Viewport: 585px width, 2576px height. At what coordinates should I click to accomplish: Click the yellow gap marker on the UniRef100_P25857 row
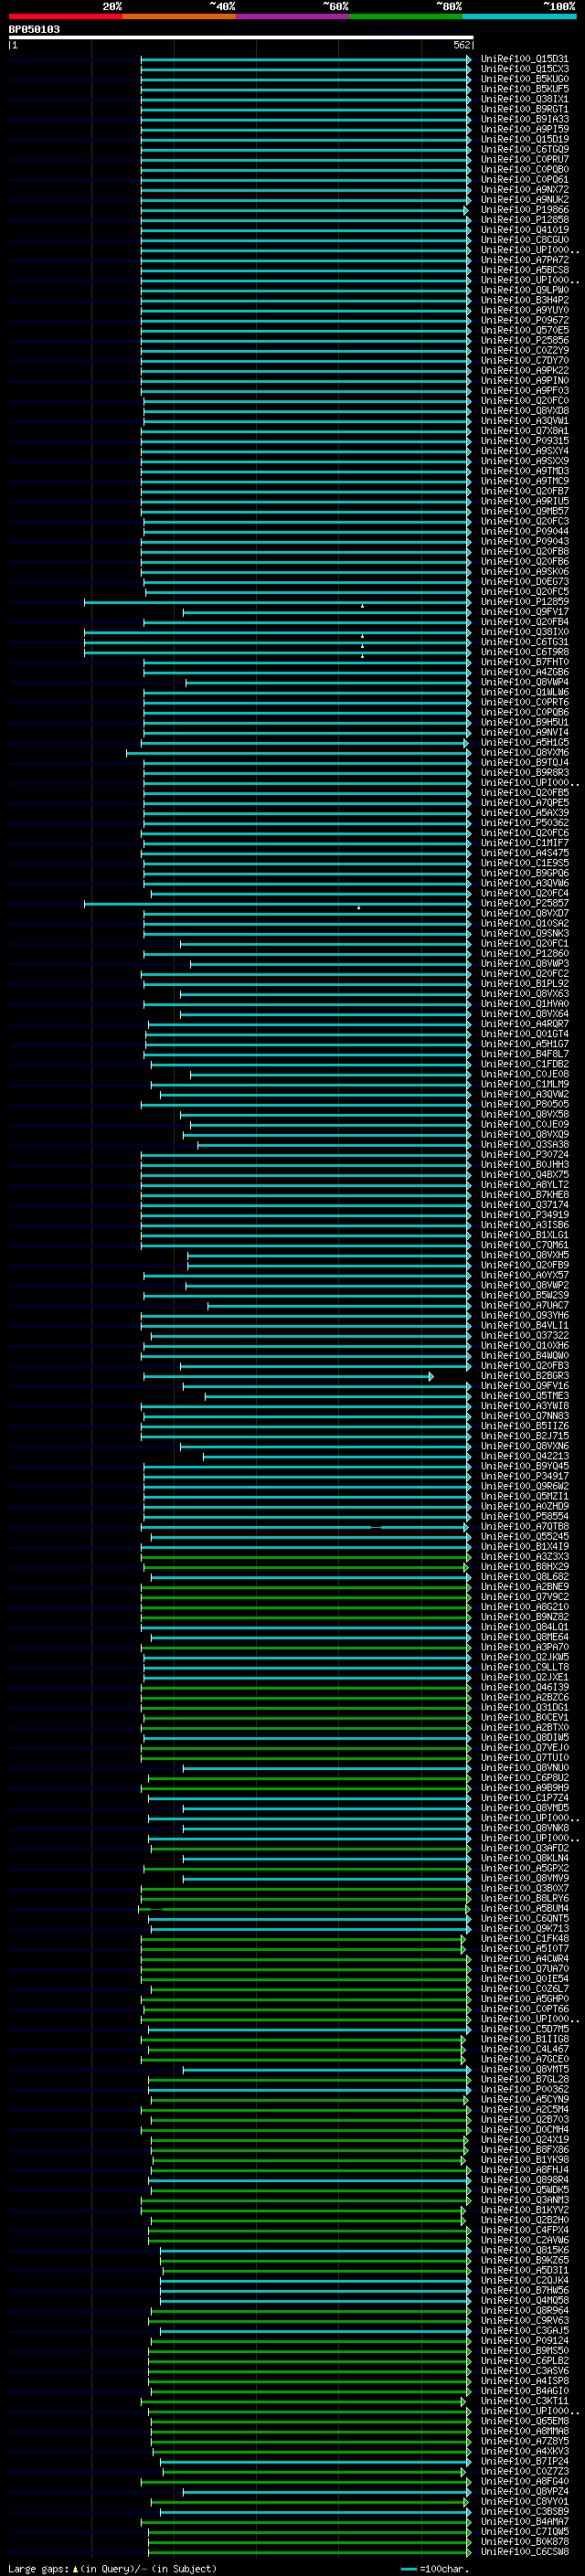pyautogui.click(x=359, y=907)
